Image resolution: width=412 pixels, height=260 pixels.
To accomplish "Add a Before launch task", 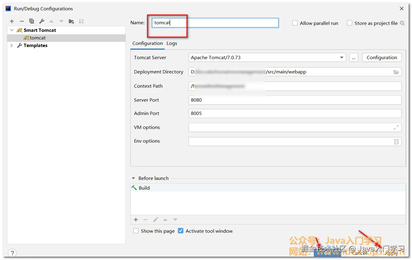I will [136, 220].
